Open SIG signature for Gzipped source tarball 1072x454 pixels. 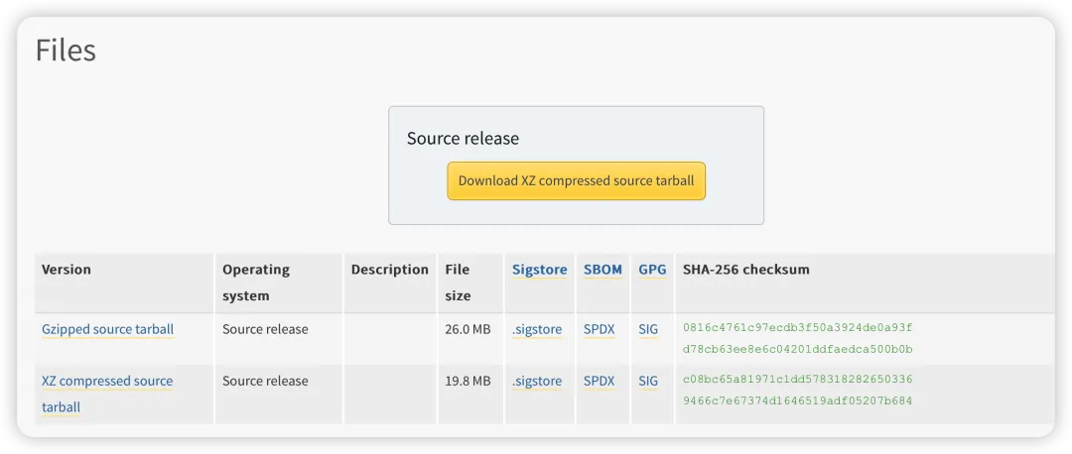point(648,329)
